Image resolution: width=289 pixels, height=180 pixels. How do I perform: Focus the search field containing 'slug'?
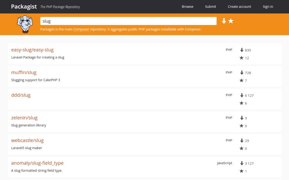[128, 21]
